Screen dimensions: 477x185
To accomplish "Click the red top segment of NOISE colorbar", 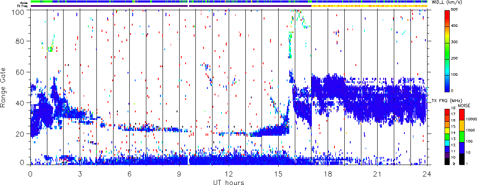I will click(462, 114).
